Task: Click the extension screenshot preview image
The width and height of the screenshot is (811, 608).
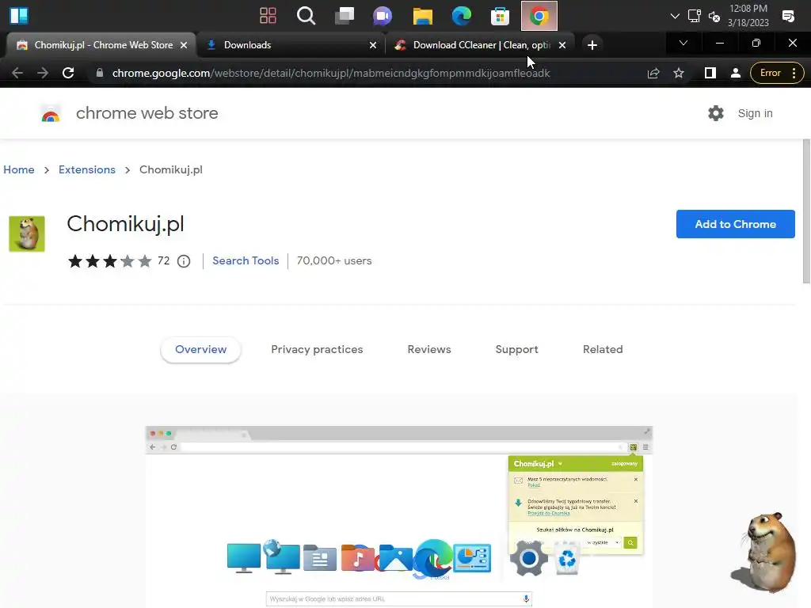Action: 399,516
